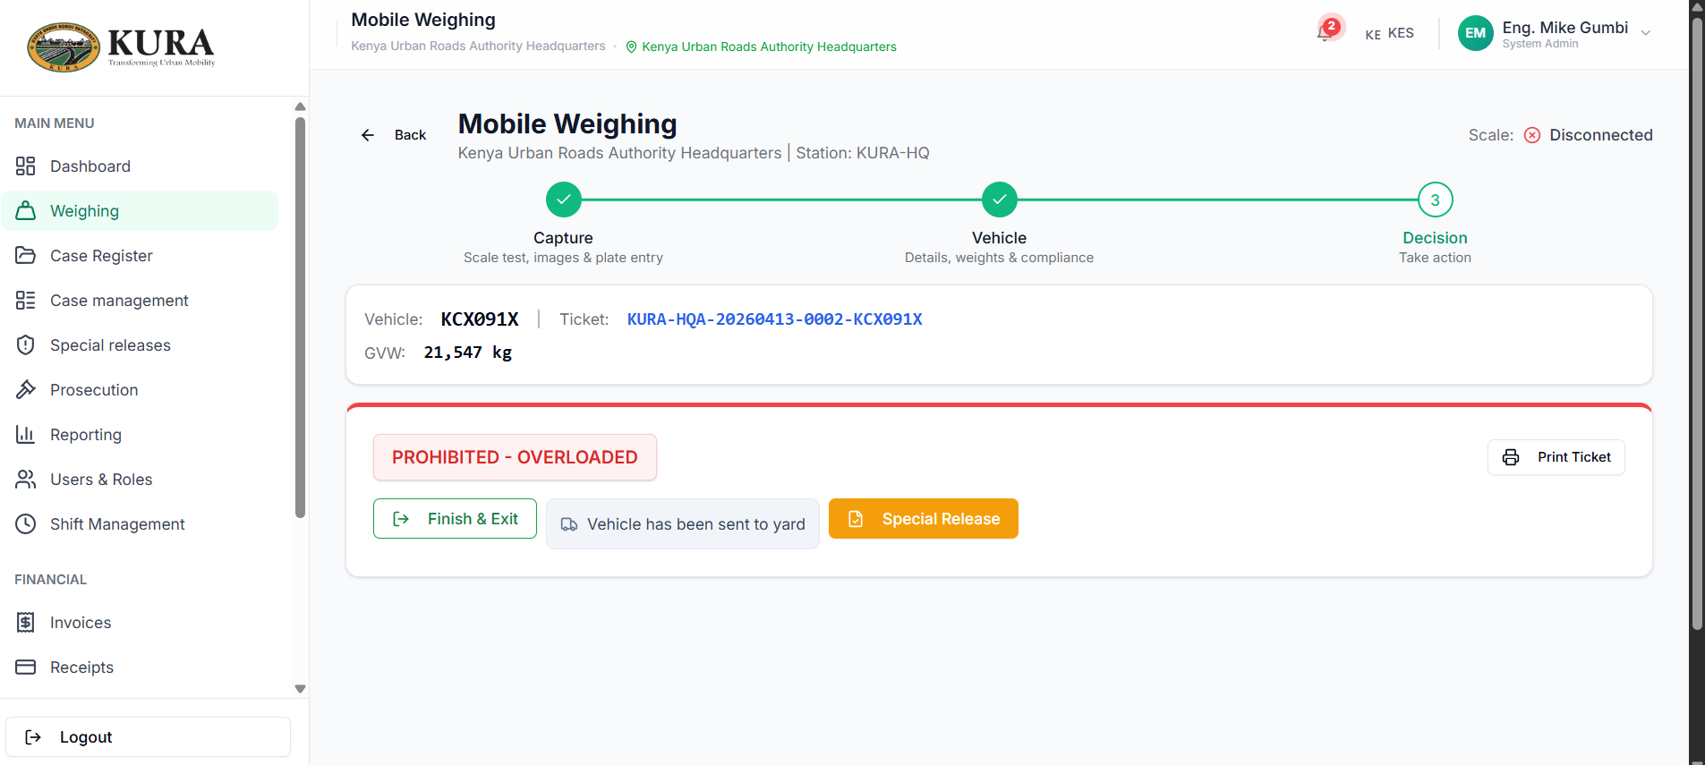Click vehicle plate KCX091X
This screenshot has height=765, width=1705.
pyautogui.click(x=480, y=319)
